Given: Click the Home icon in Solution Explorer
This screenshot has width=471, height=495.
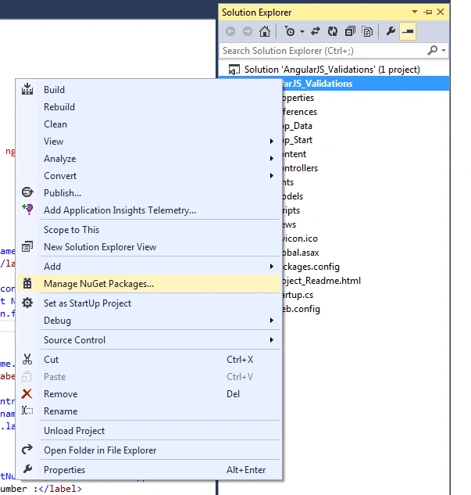Looking at the screenshot, I should pyautogui.click(x=265, y=31).
